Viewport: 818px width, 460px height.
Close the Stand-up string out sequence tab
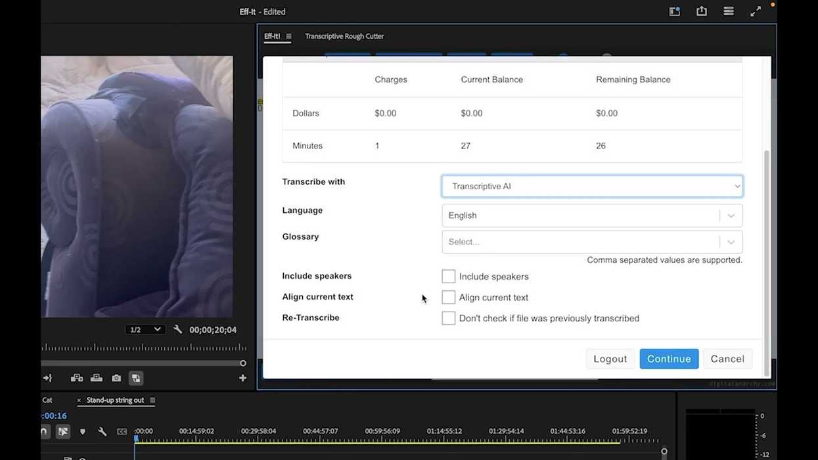point(79,400)
